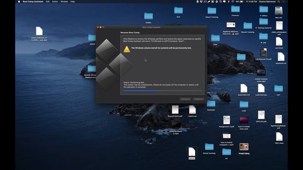Select the Source Code.pdf file
303x170 pixels.
click(x=175, y=110)
